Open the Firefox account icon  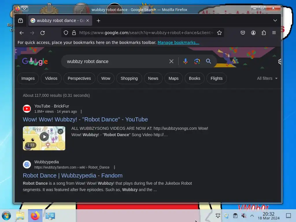tap(253, 33)
